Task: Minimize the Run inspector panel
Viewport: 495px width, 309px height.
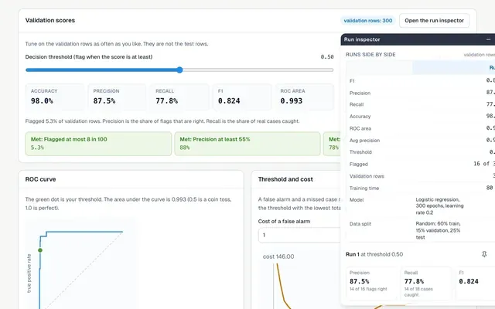Action: coord(488,39)
